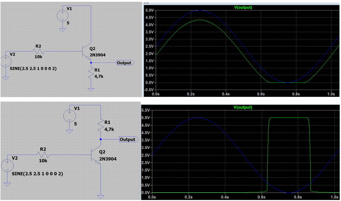This screenshot has width=341, height=201.
Task: Click the V(output) trace label on the upper plot
Action: point(244,7)
